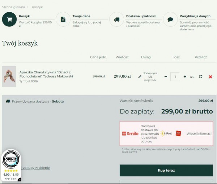
Task: Click the recalculate refresh arrow icon
Action: point(200,77)
